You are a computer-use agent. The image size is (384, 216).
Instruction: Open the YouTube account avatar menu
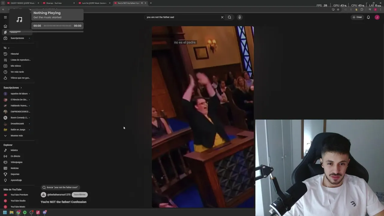[x=377, y=17]
